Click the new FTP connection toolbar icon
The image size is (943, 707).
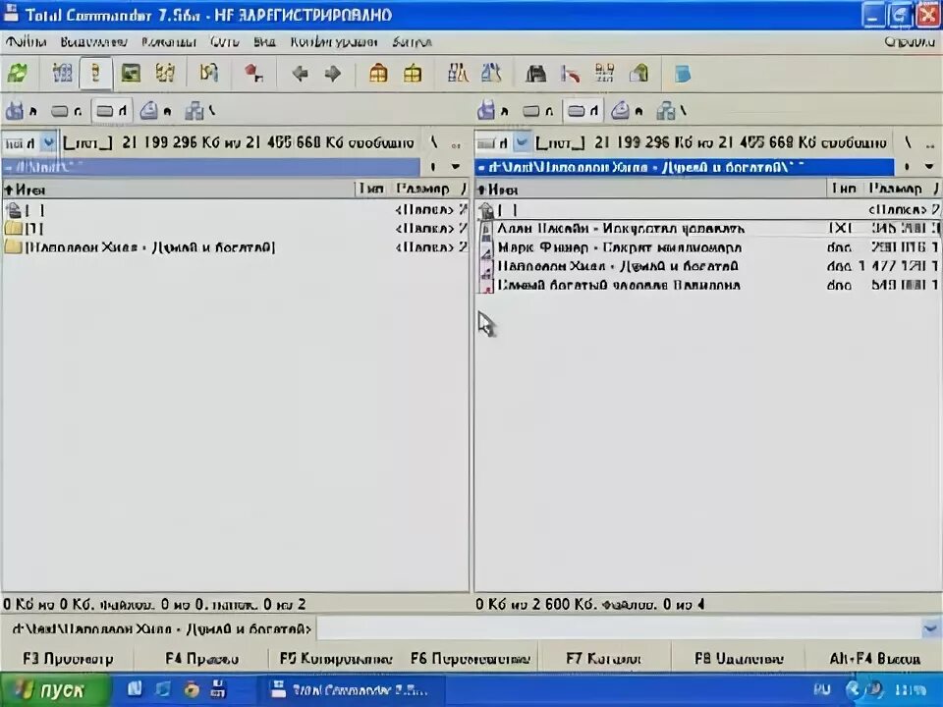tap(491, 74)
